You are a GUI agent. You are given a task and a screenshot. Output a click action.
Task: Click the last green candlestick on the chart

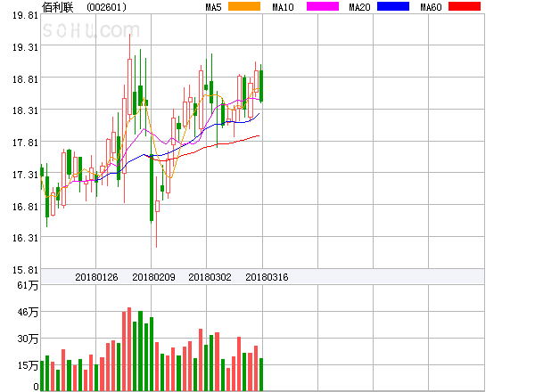click(x=261, y=86)
